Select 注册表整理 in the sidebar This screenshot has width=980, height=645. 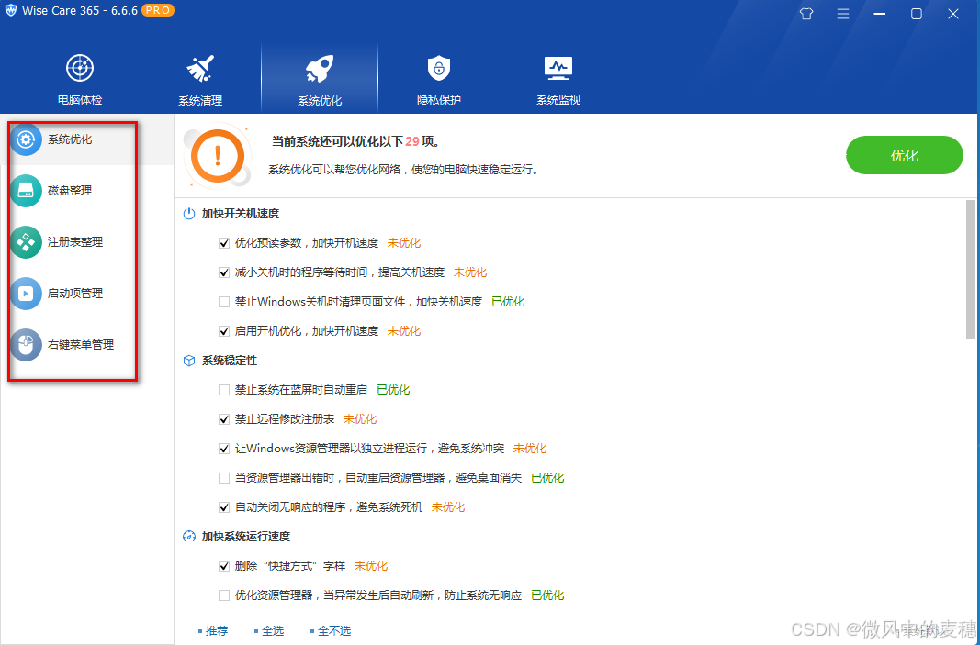75,241
